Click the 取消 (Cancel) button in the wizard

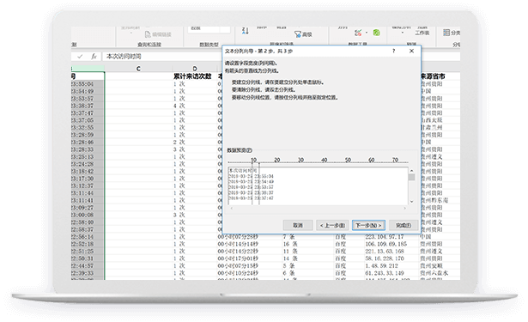[x=298, y=225]
